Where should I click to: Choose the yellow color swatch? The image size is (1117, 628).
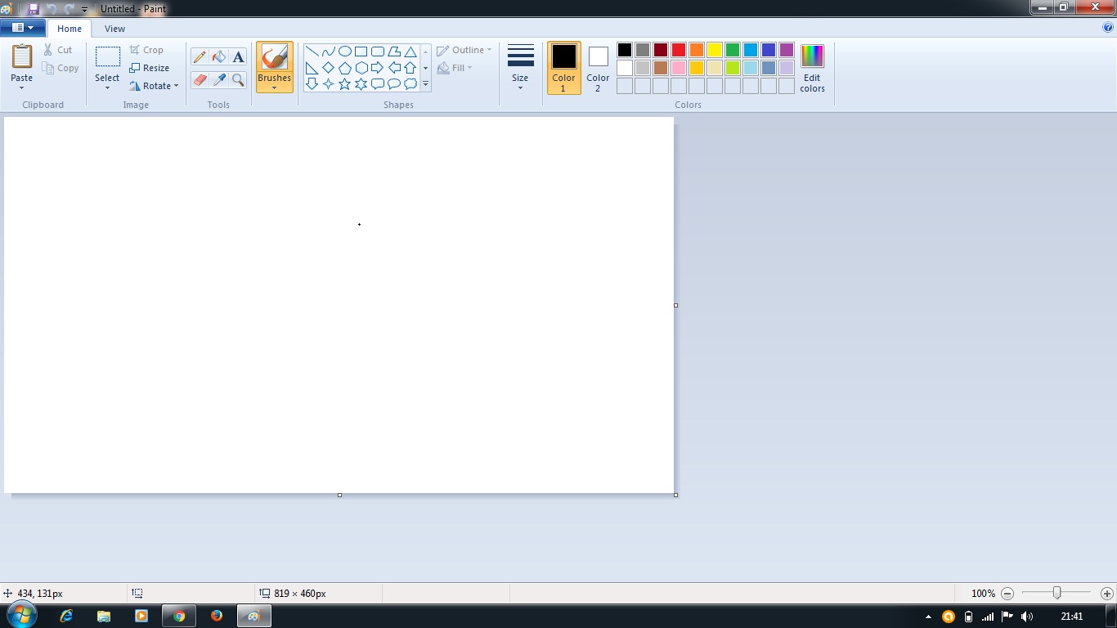pyautogui.click(x=715, y=50)
